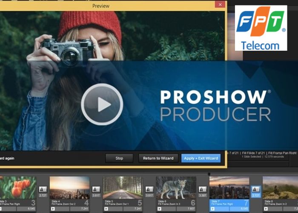The image size is (298, 213).
Task: Open transition icon after Slide 3
Action: click(43, 189)
